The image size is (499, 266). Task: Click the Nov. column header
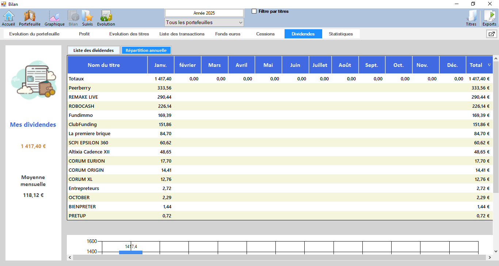(426, 65)
